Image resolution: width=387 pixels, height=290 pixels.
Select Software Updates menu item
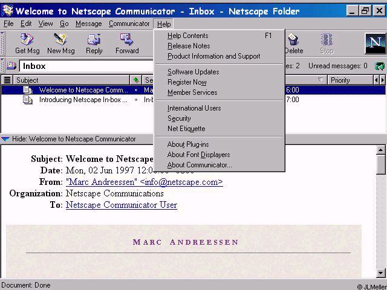(220, 72)
